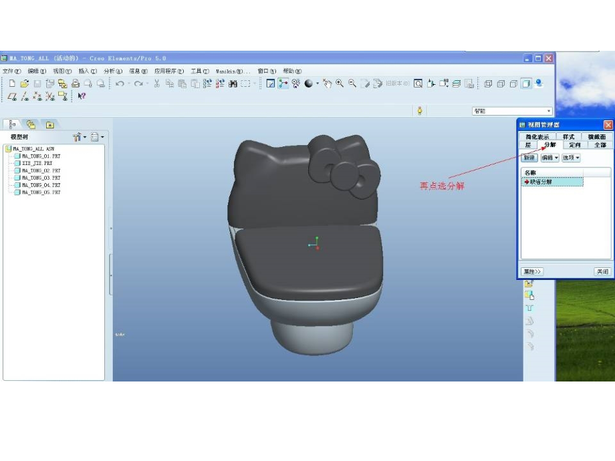The image size is (615, 461).
Task: Open the 智能 selection filter dropdown
Action: coord(512,111)
